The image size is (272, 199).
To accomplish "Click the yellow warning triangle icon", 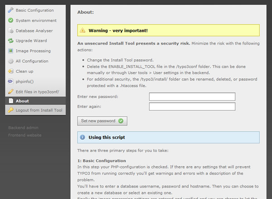I will pyautogui.click(x=83, y=30).
